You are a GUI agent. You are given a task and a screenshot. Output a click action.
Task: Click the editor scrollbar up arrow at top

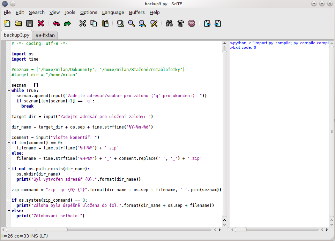[224, 44]
